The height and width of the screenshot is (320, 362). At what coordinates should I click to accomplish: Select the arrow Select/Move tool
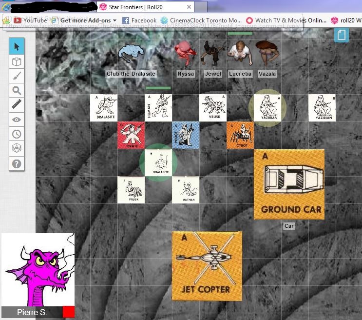pyautogui.click(x=17, y=47)
